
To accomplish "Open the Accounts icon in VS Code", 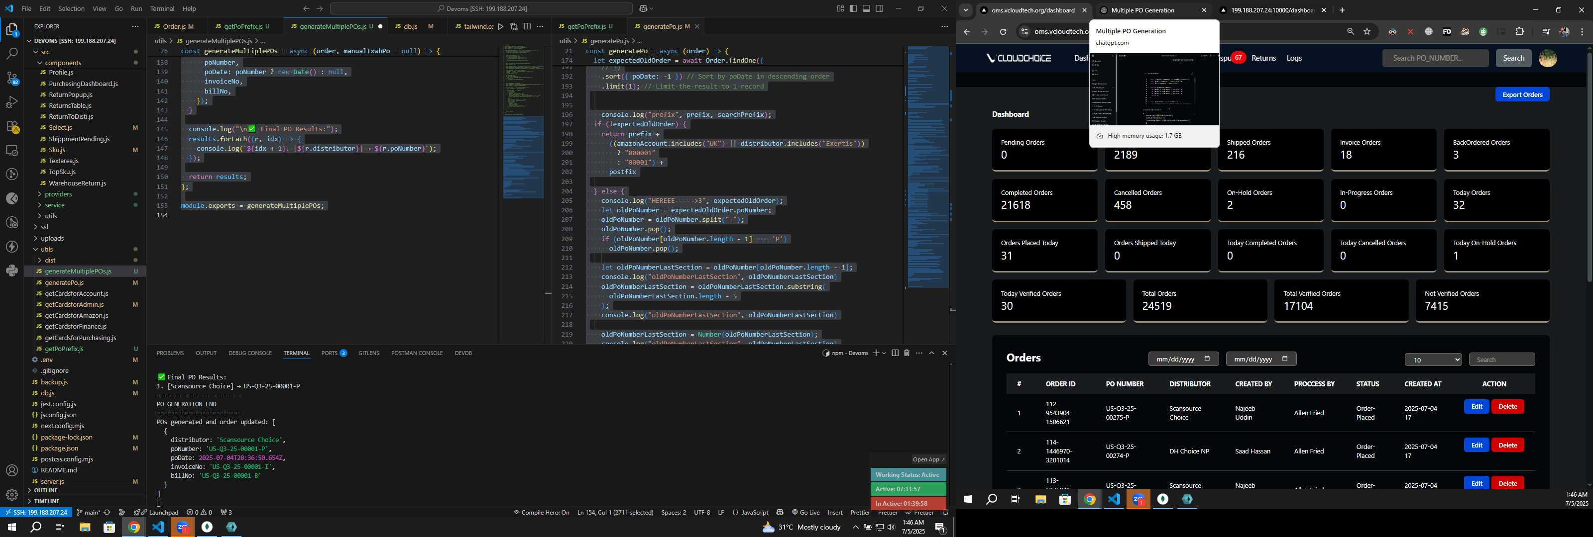I will 12,470.
